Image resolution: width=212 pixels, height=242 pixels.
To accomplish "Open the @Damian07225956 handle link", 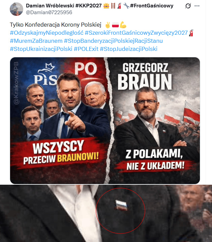I will click(x=49, y=12).
